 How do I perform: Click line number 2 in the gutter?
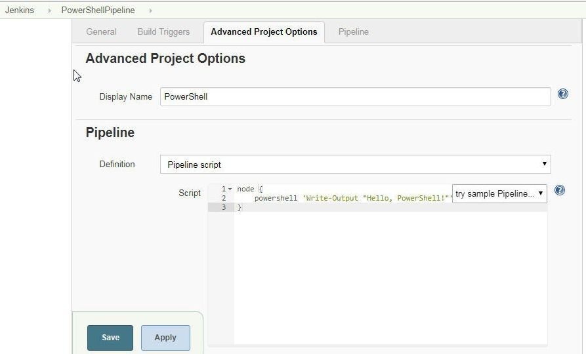(x=224, y=198)
